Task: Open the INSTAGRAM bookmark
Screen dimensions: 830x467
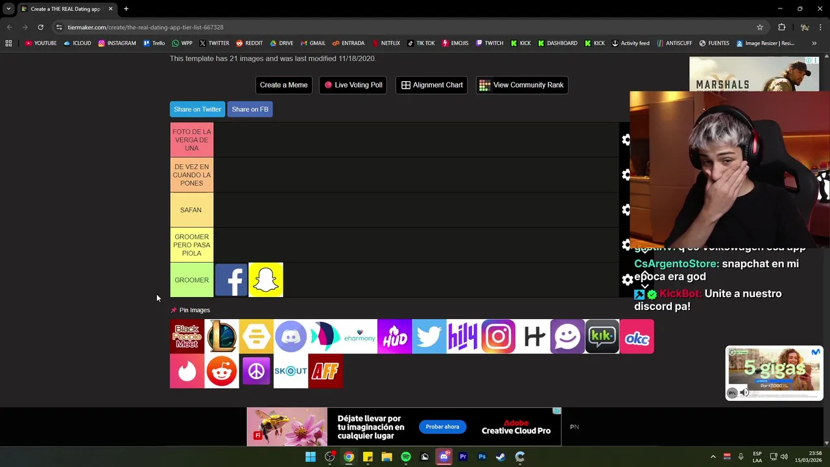Action: [117, 43]
